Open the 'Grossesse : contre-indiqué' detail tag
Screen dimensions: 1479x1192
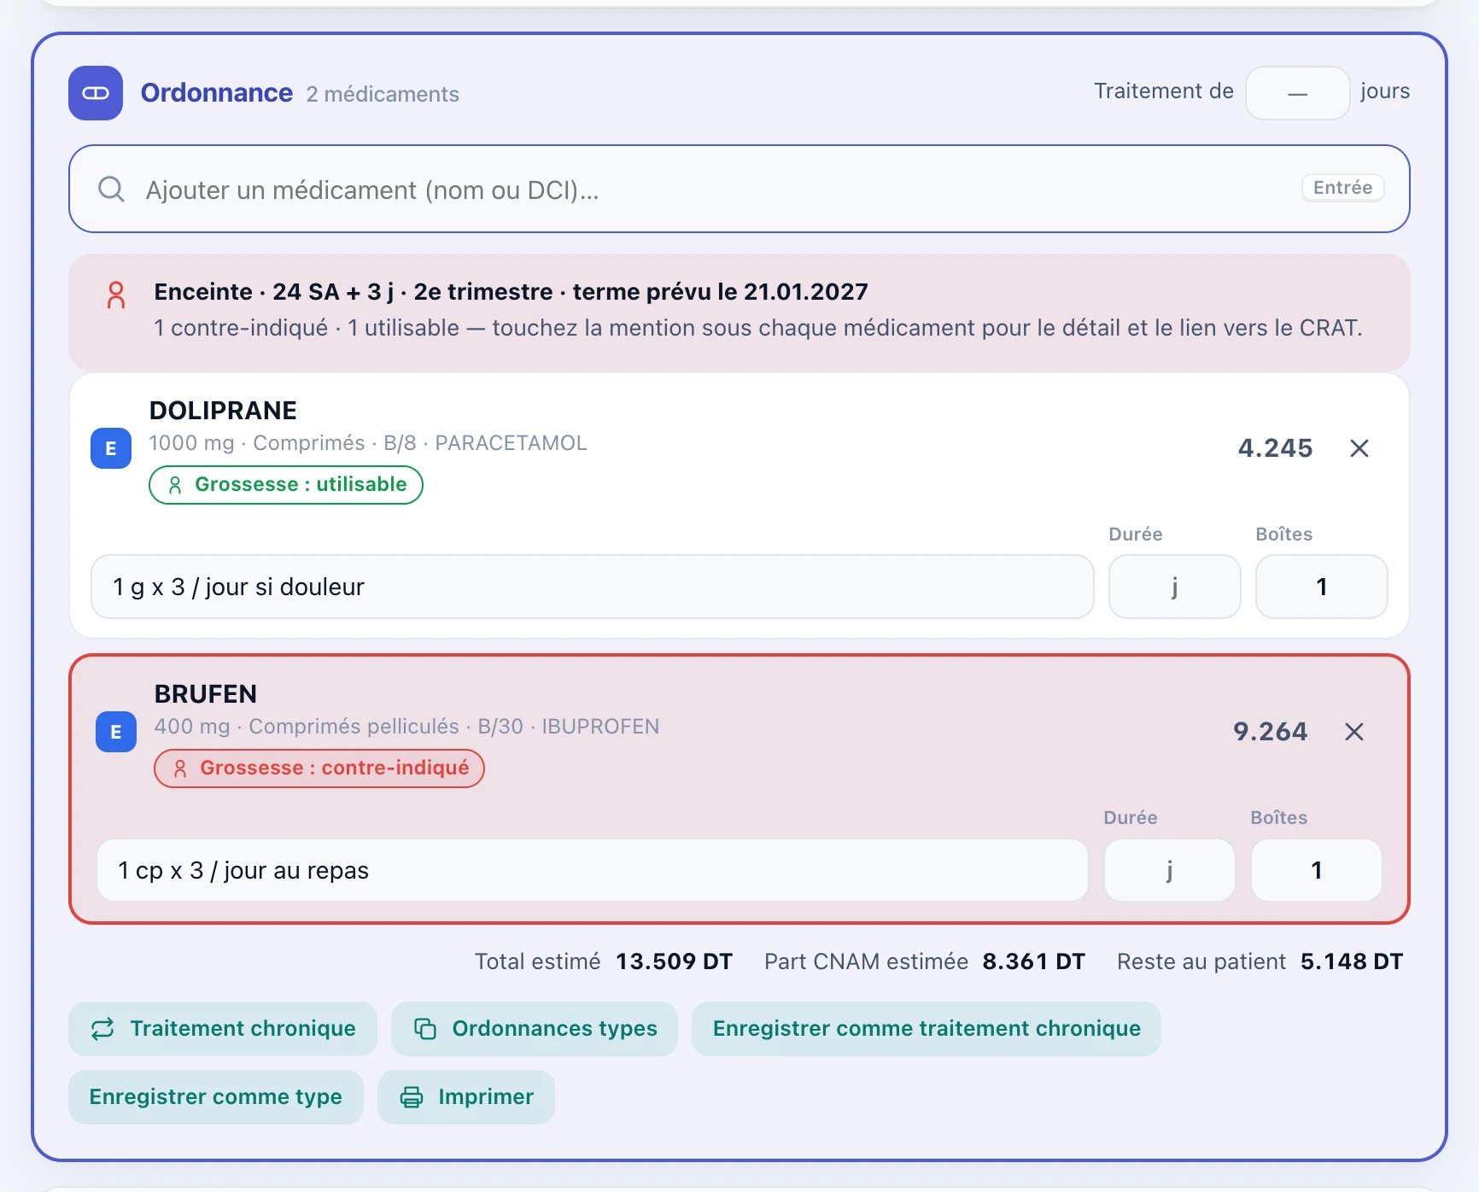click(319, 768)
